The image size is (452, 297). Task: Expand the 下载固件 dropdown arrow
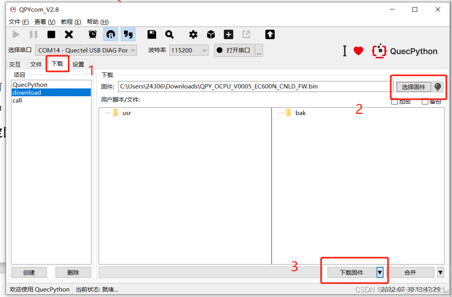pos(380,272)
